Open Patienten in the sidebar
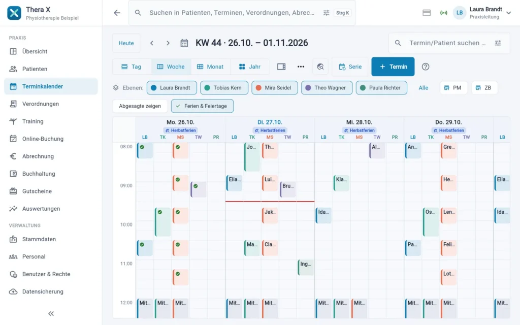This screenshot has height=325, width=520. click(x=51, y=69)
